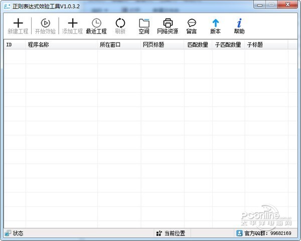Image resolution: width=301 pixels, height=241 pixels.
Task: Click the 状态 status bar icon
Action: click(8, 233)
